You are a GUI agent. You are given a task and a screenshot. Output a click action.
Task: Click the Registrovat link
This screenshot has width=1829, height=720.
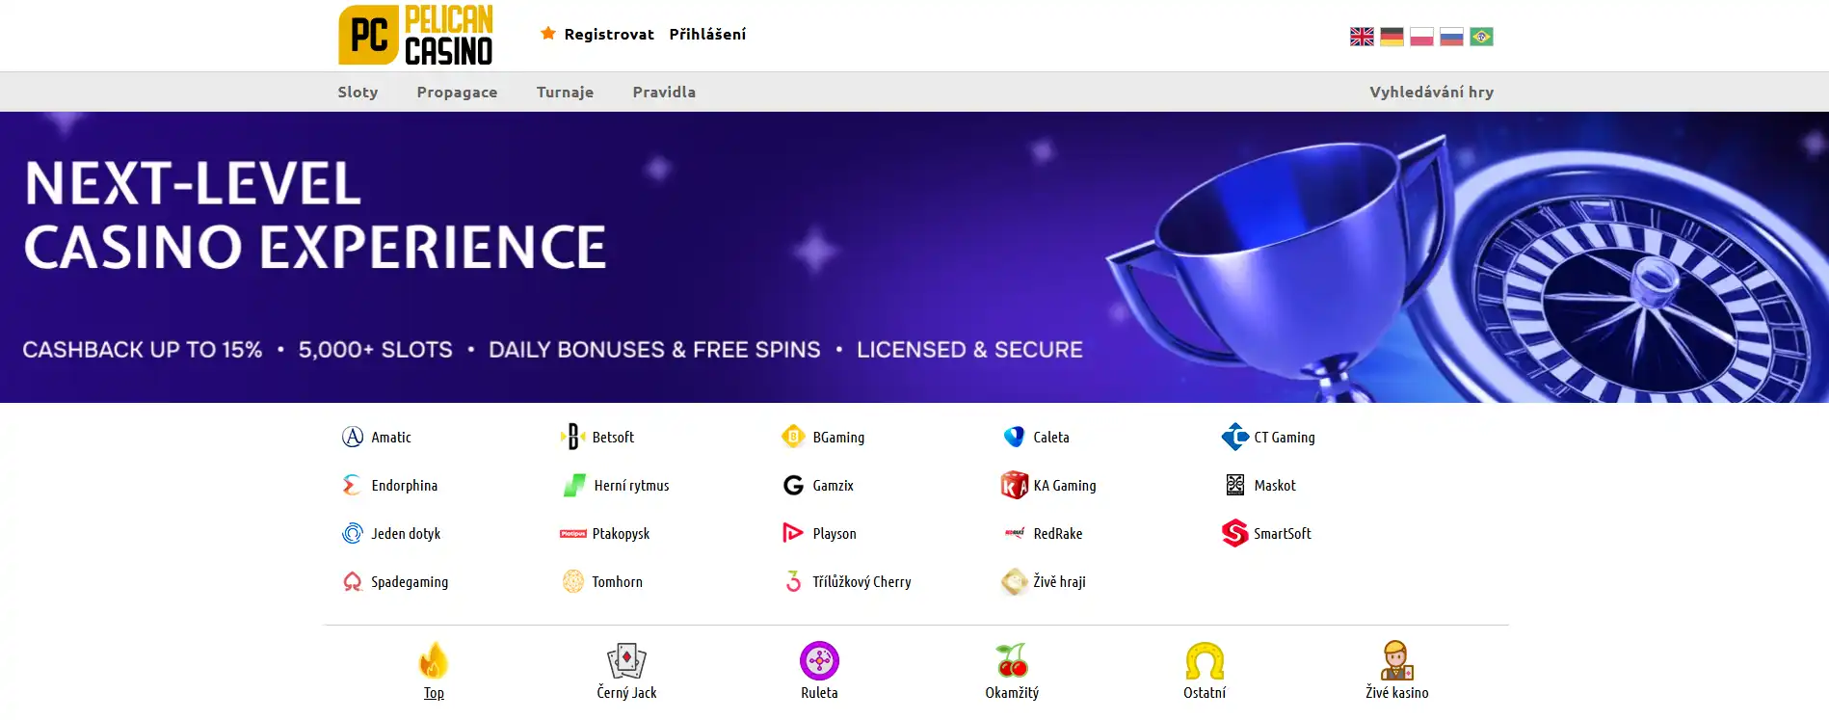click(609, 34)
